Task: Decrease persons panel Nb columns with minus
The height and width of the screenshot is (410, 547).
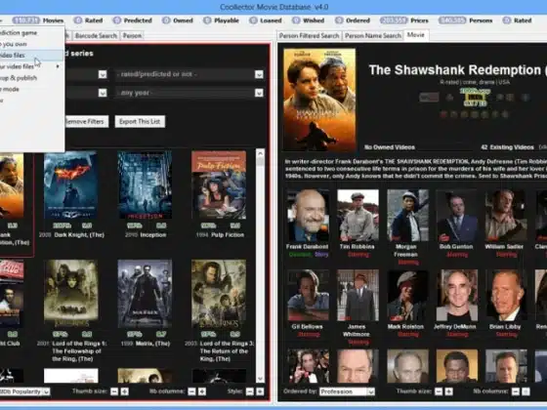Action: [x=516, y=391]
